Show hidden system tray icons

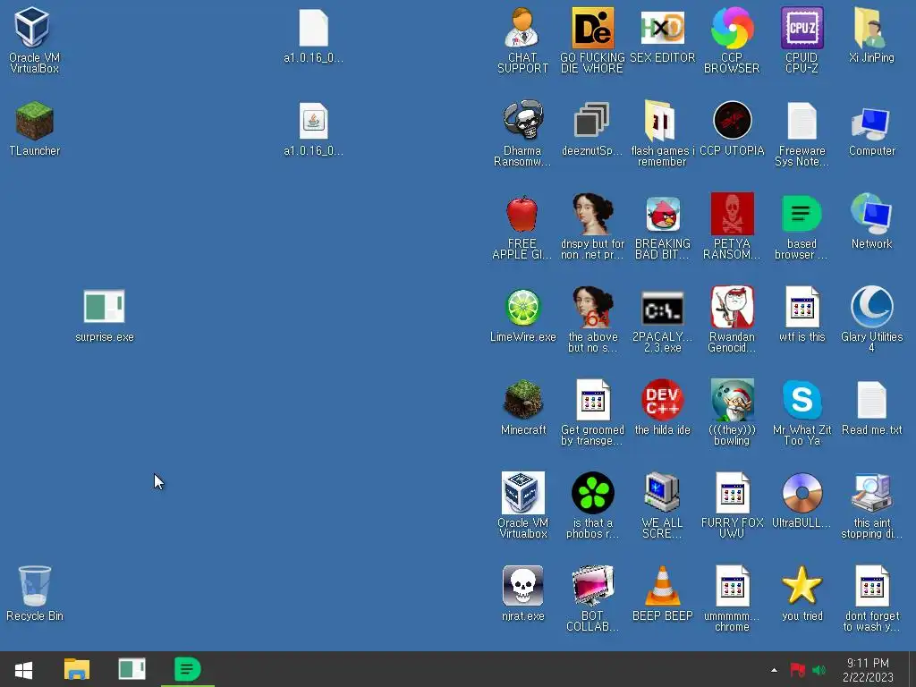pyautogui.click(x=774, y=670)
